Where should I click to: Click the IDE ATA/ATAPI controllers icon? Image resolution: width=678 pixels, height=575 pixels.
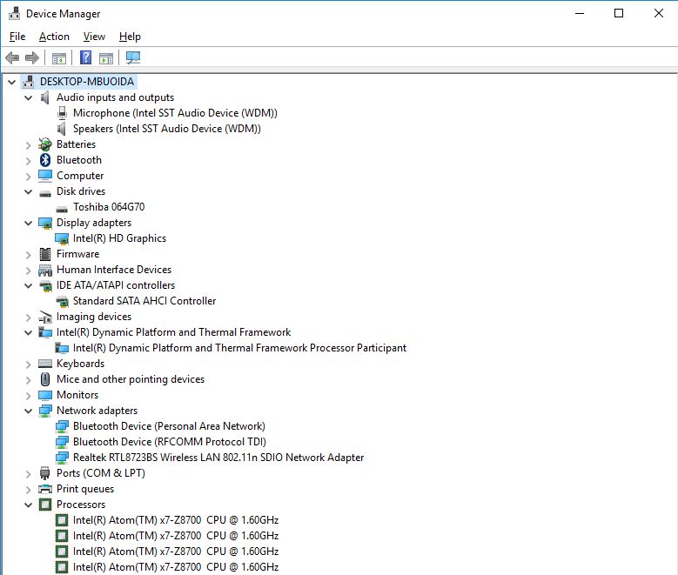tap(45, 285)
